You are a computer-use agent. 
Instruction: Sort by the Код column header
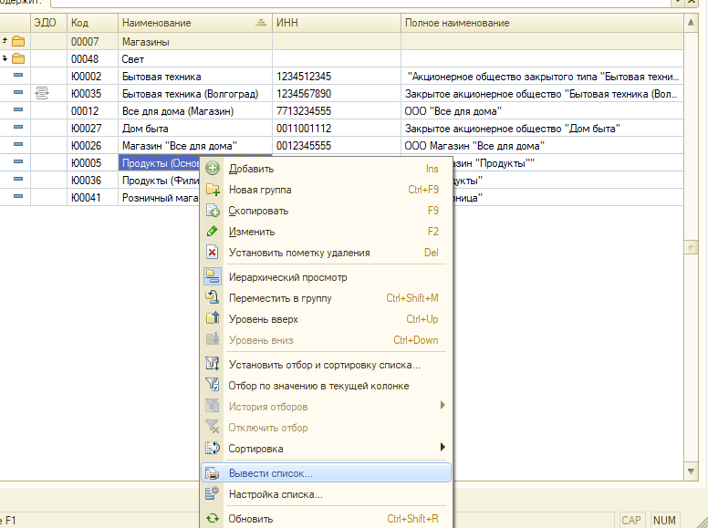point(92,23)
